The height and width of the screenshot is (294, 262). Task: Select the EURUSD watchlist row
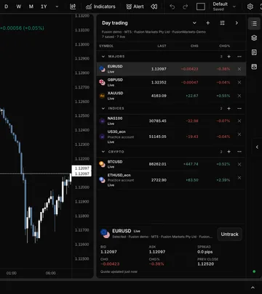tap(171, 69)
